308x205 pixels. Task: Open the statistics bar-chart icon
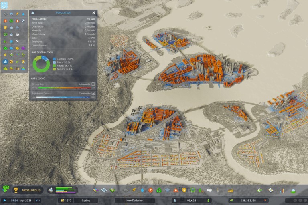point(282,190)
